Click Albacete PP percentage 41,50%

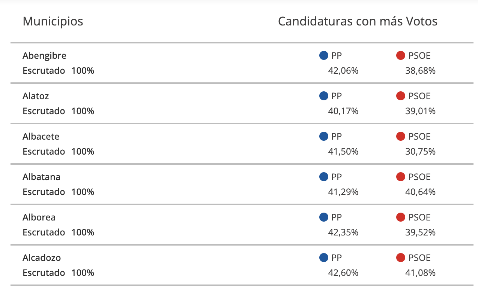343,152
